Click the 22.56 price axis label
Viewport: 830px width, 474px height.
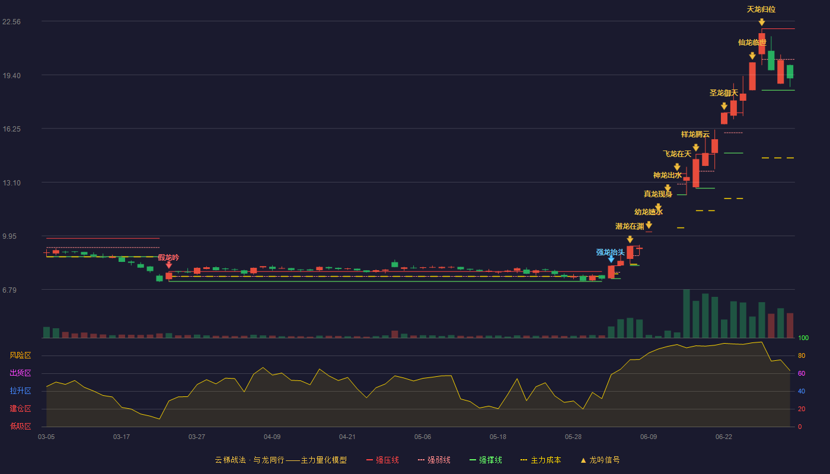click(x=12, y=21)
